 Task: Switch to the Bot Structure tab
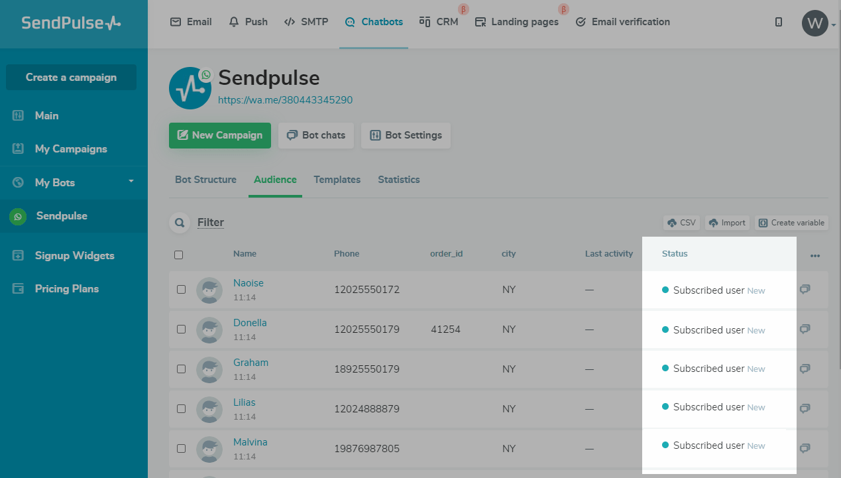coord(205,180)
